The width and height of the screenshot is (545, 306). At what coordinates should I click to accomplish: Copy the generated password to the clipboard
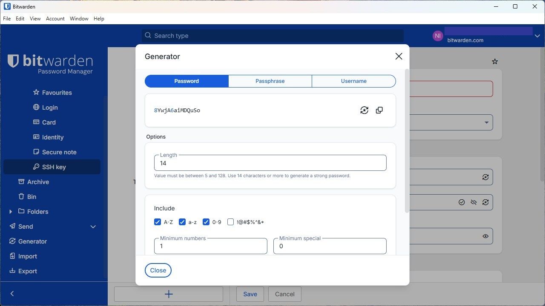coord(379,110)
